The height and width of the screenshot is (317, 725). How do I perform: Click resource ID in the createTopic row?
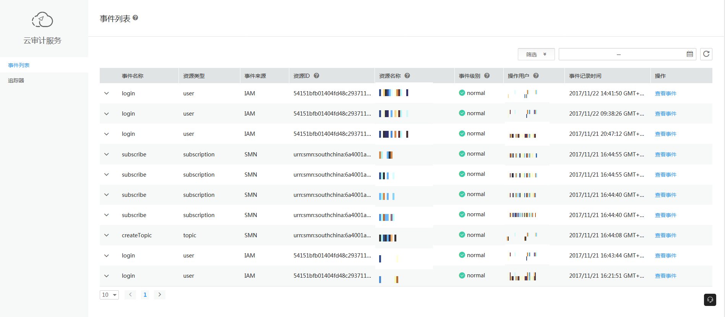(332, 235)
